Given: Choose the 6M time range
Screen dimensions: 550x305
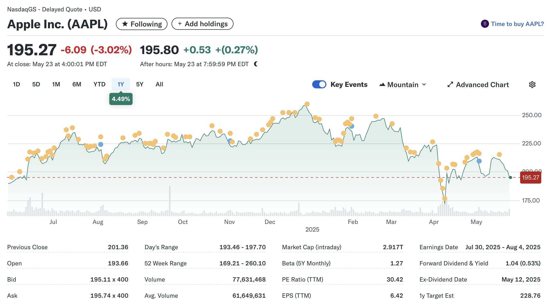Looking at the screenshot, I should click(x=77, y=84).
